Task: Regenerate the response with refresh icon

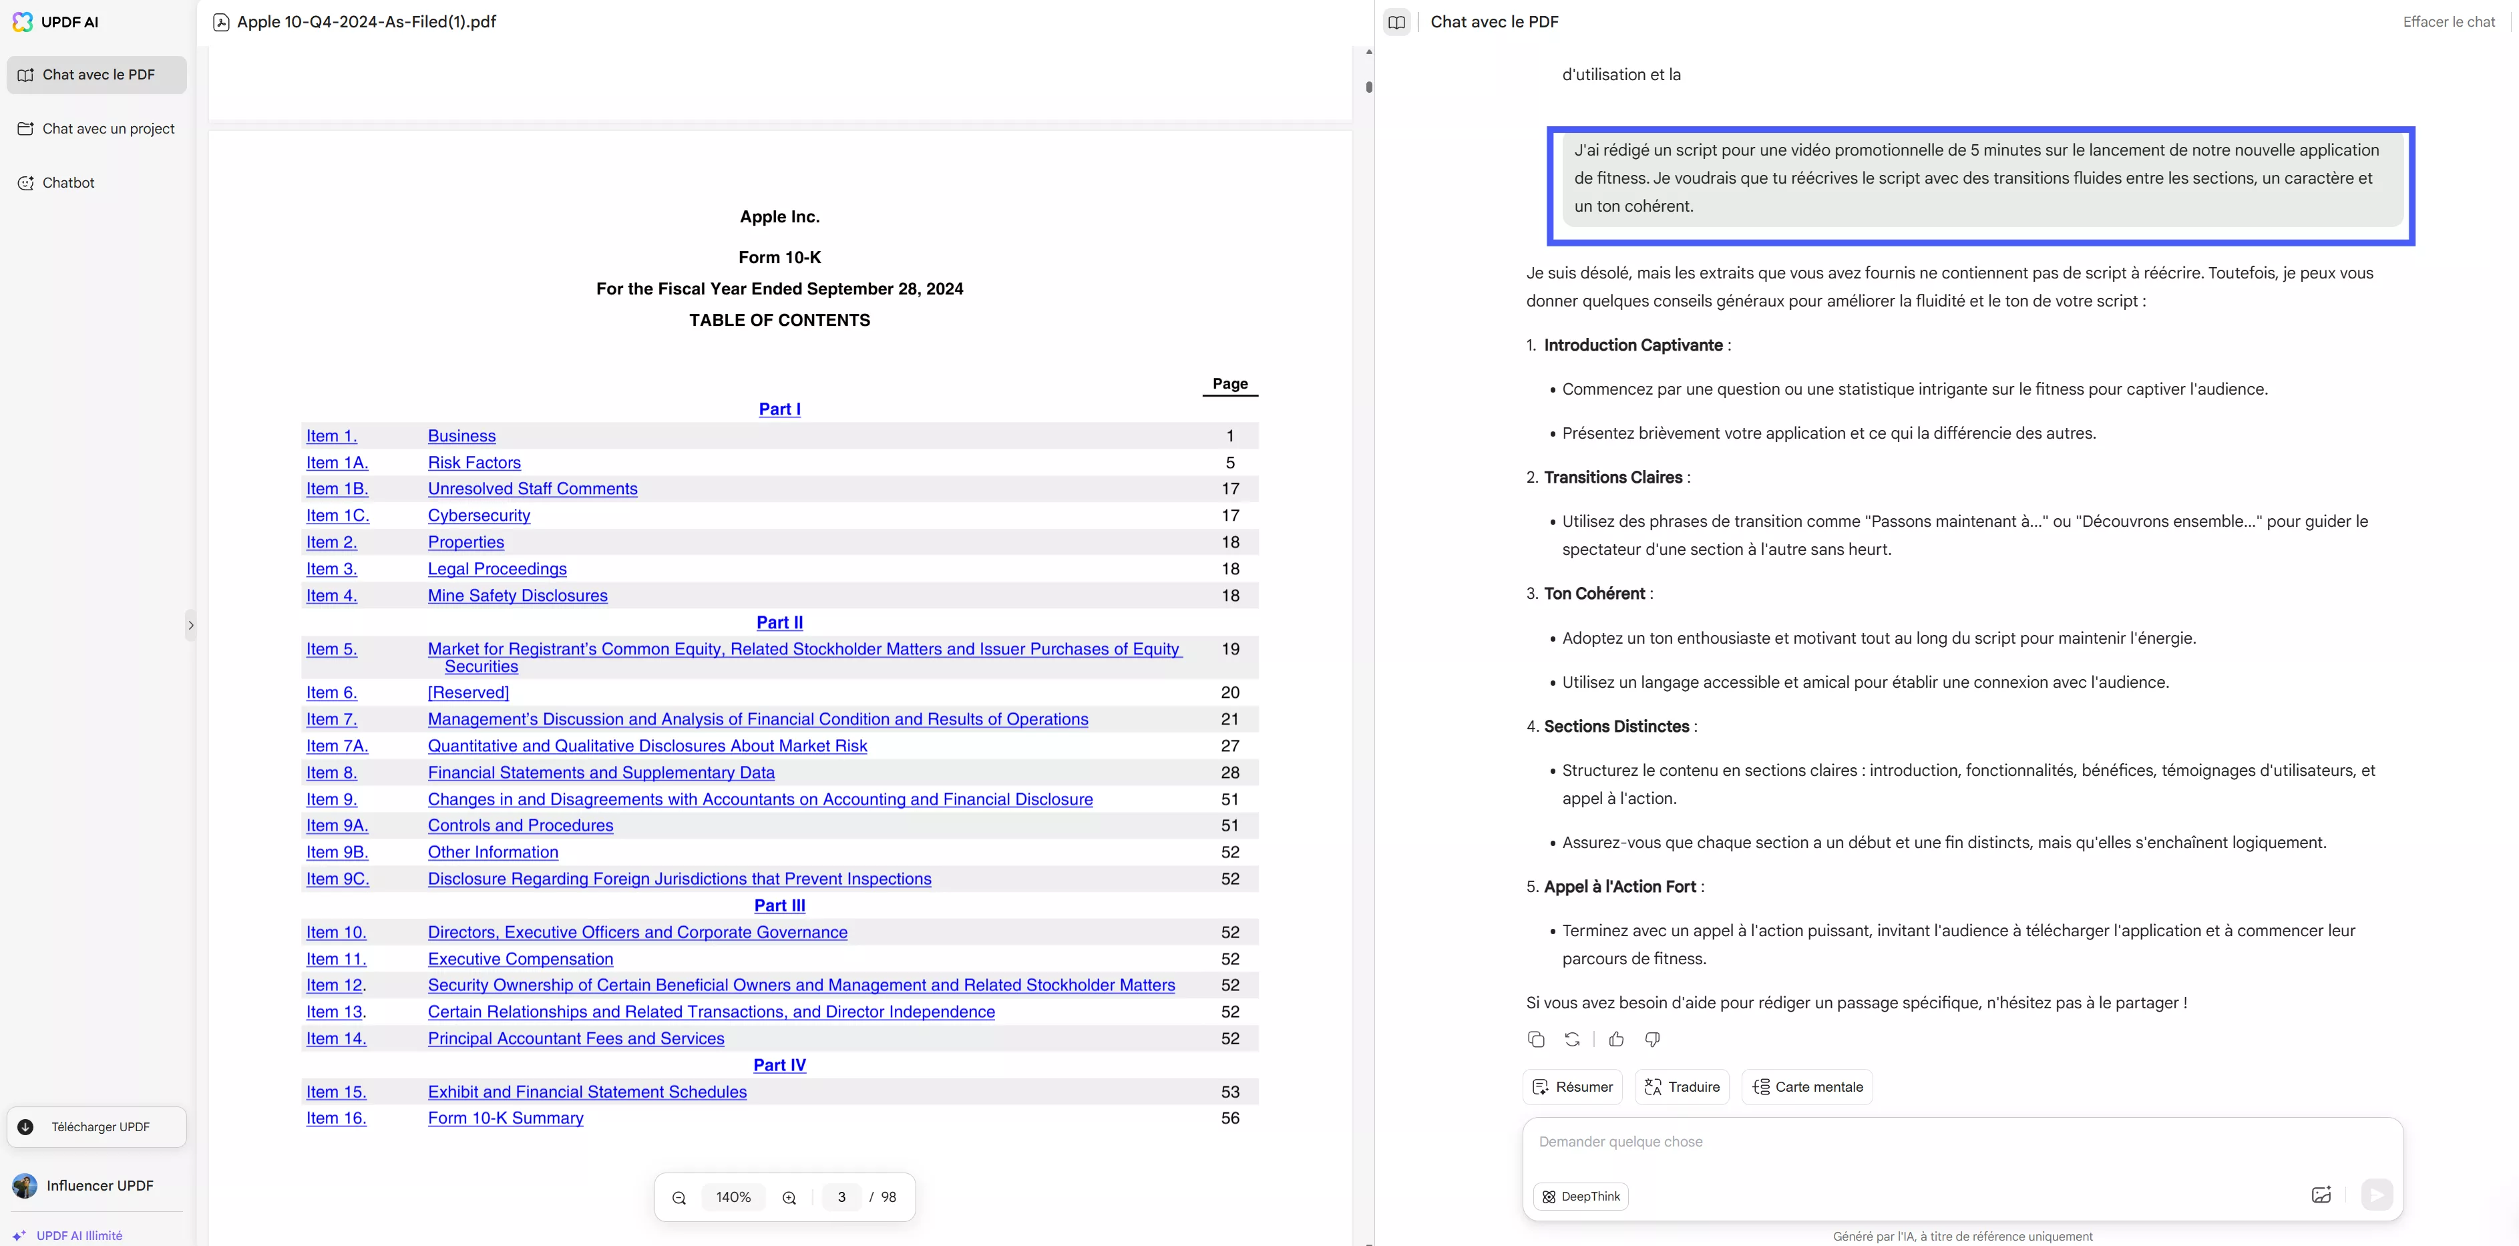Action: 1573,1040
